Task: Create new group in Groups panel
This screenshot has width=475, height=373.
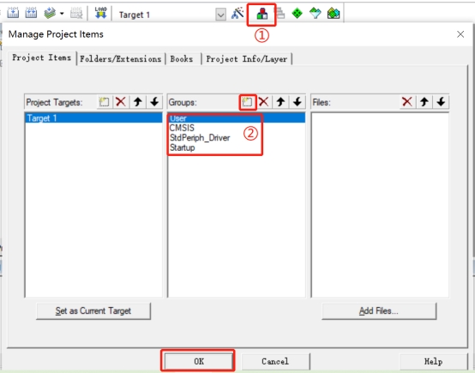Action: point(248,102)
